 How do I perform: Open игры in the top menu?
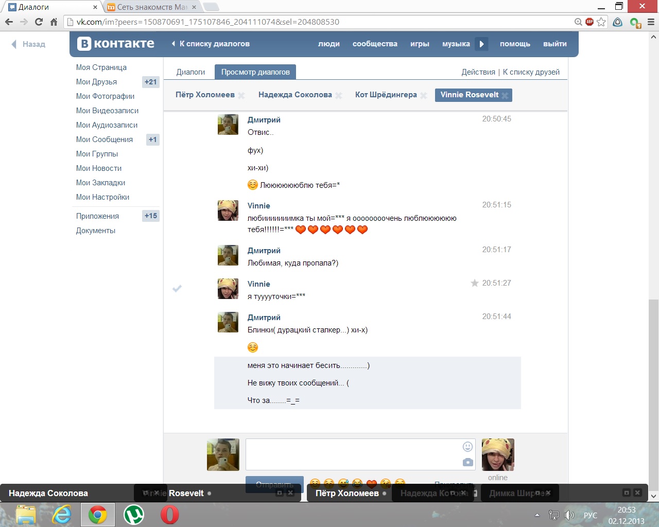coord(420,44)
